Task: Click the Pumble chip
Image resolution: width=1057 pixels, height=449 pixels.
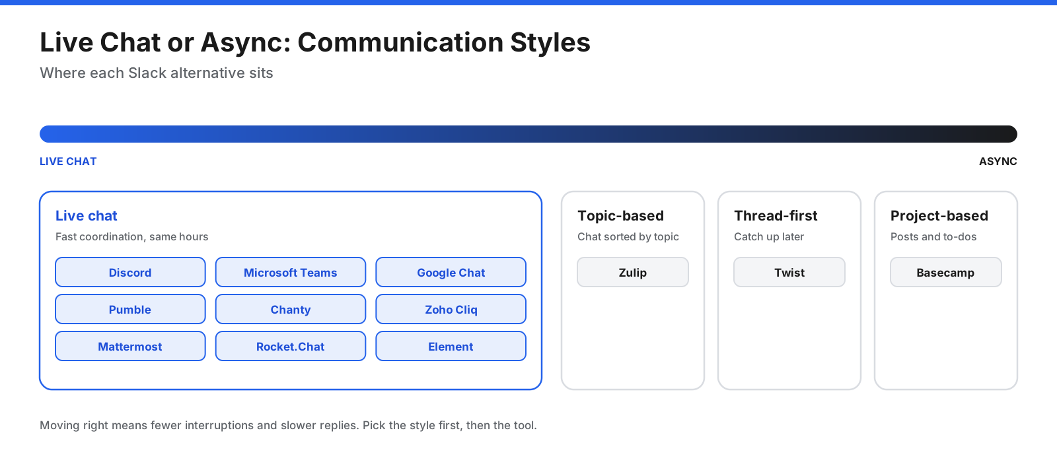Action: (x=130, y=309)
